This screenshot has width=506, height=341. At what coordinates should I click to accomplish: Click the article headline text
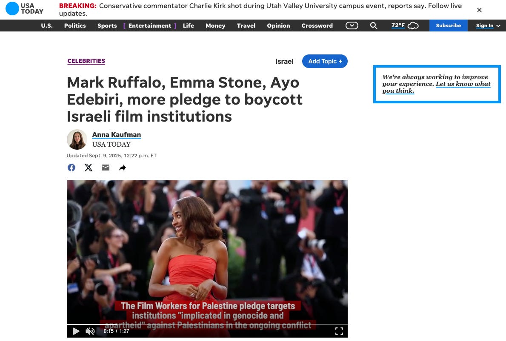point(185,99)
